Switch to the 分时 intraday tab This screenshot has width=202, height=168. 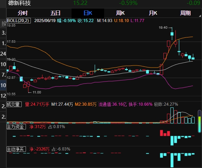tap(23, 13)
